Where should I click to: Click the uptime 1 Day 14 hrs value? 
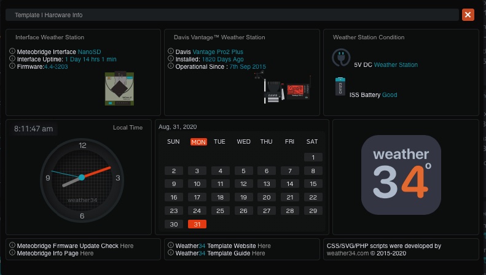tap(91, 59)
